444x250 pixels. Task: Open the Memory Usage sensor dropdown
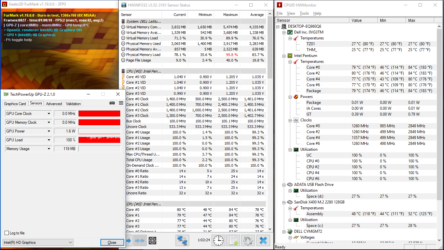click(x=49, y=149)
